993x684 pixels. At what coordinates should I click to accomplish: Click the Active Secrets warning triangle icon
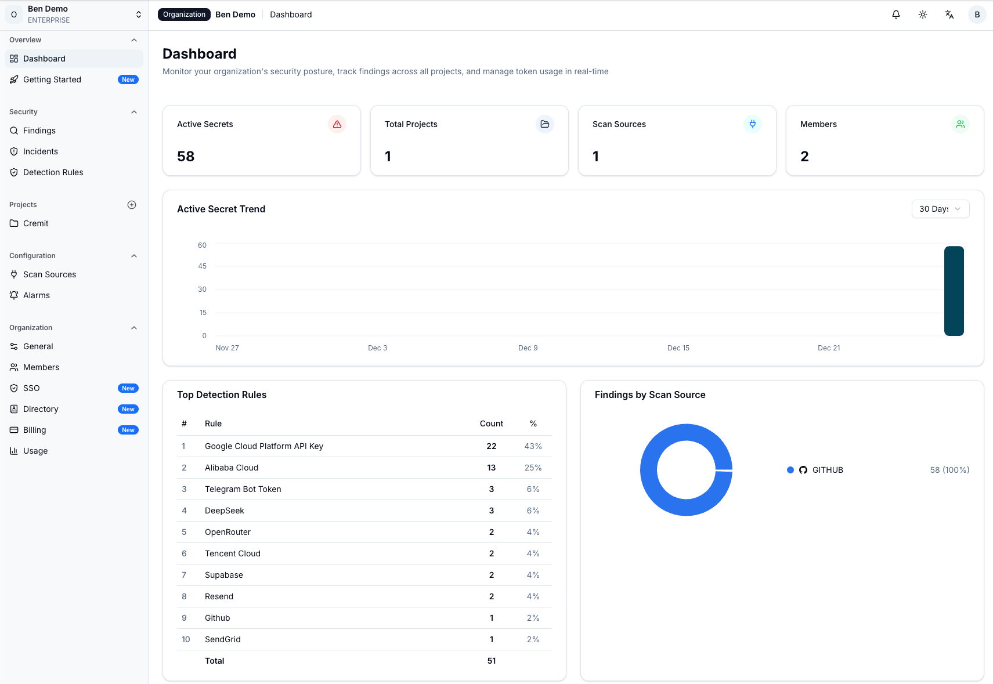click(337, 124)
